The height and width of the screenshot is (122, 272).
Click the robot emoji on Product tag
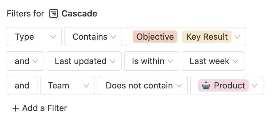tap(206, 85)
